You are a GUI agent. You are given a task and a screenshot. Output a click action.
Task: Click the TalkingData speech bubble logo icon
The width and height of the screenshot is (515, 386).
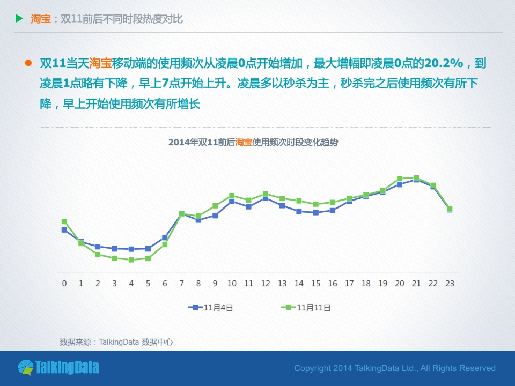(25, 367)
